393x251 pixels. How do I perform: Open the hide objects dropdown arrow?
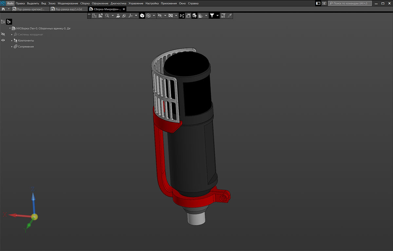(165, 15)
